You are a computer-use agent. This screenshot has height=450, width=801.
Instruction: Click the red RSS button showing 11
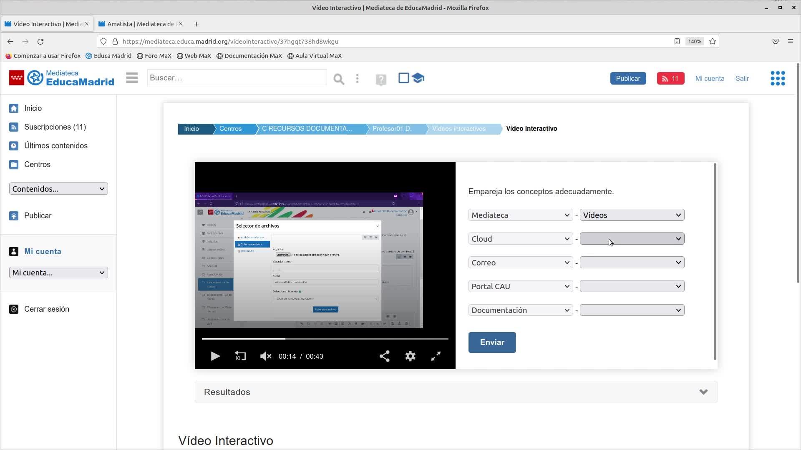point(670,78)
